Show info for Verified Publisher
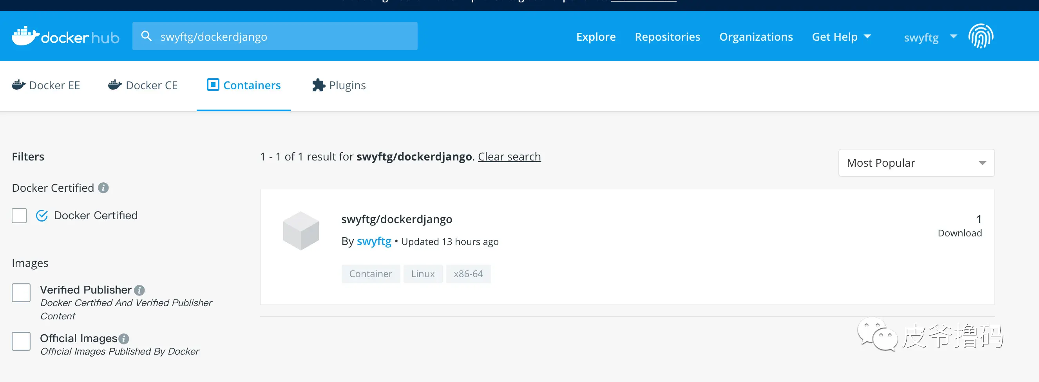 point(139,290)
